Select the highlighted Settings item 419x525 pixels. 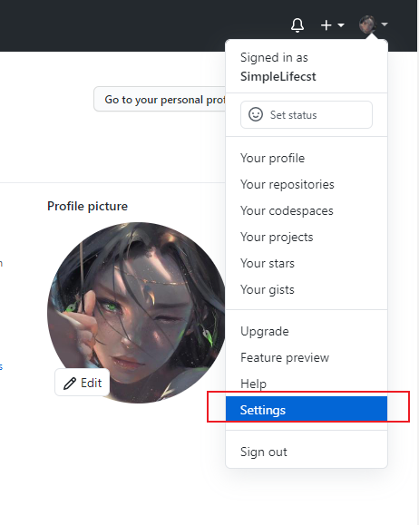(307, 409)
